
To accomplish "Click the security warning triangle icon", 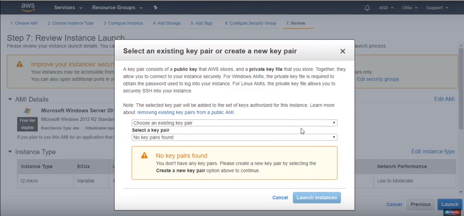I will [20, 64].
